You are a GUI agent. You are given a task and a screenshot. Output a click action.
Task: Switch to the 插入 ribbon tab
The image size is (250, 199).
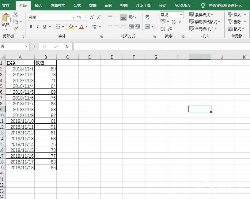pos(39,5)
